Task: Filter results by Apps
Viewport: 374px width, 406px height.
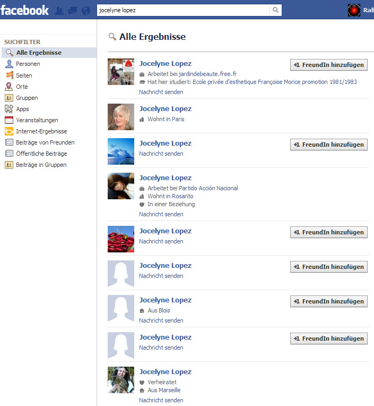Action: (22, 109)
